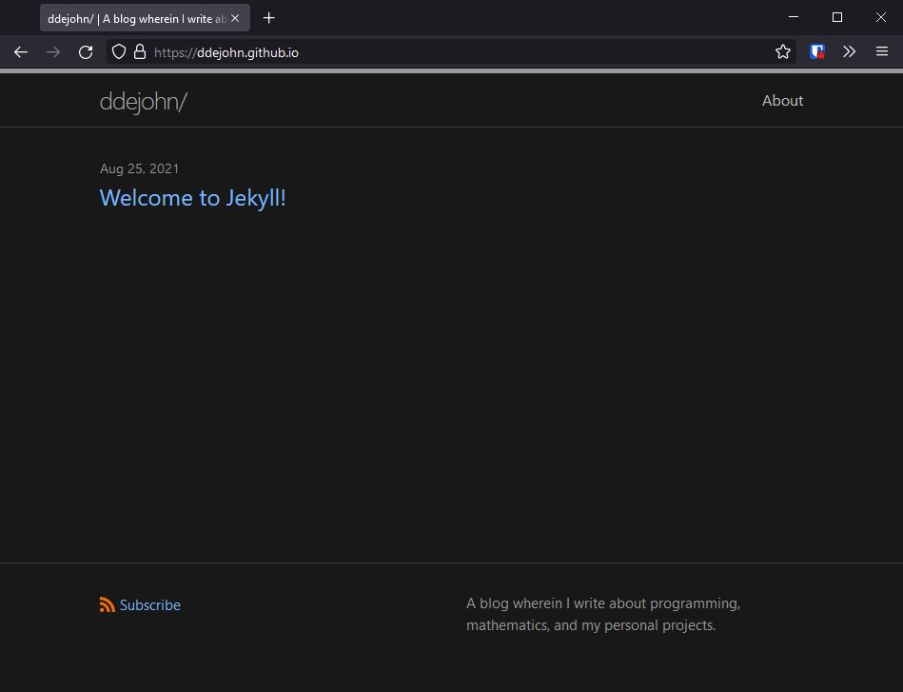Expand the overflow toolbar chevron
903x692 pixels.
[x=849, y=52]
